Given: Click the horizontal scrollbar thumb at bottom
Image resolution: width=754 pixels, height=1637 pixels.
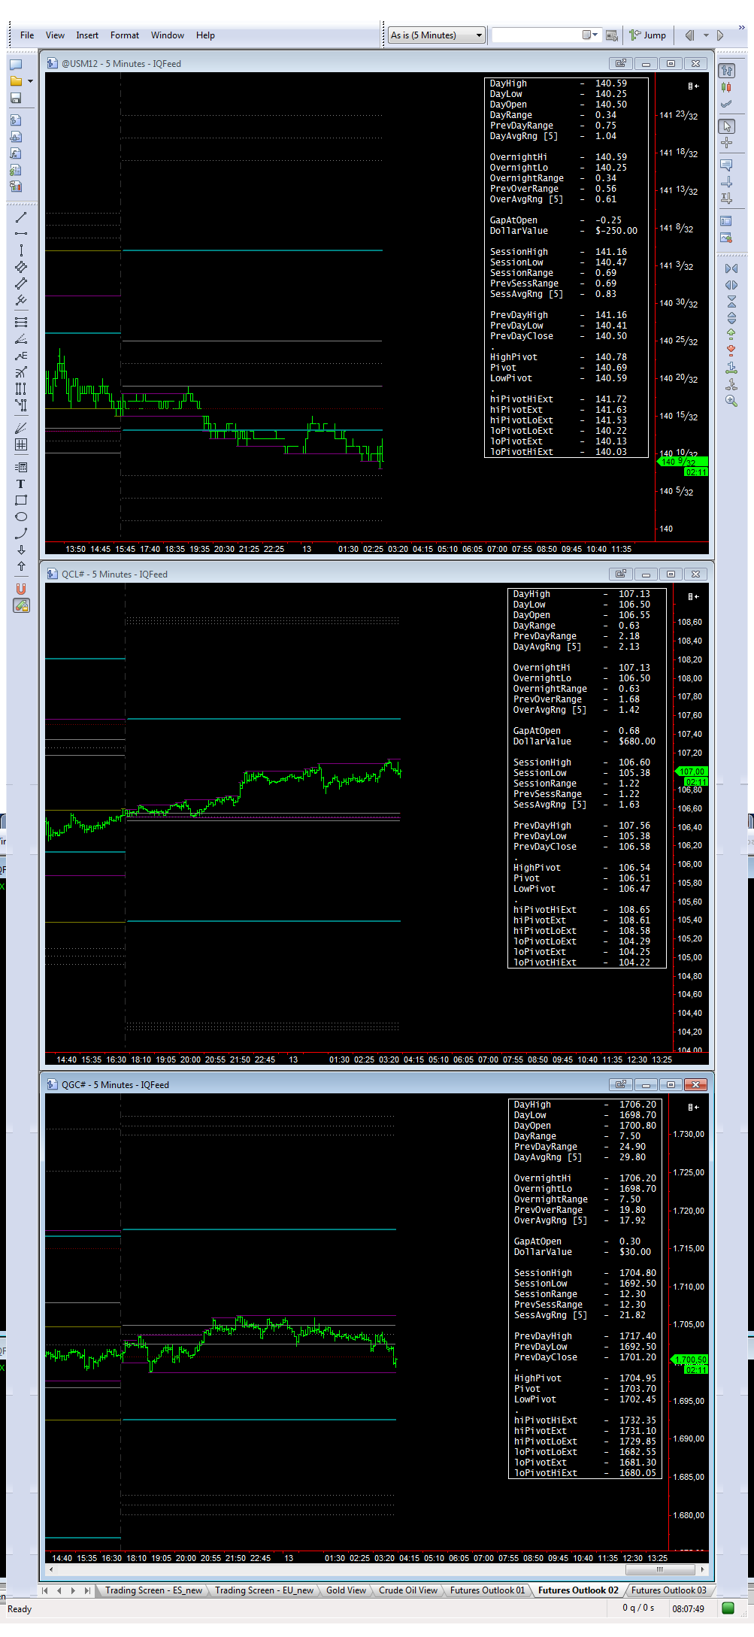Looking at the screenshot, I should tap(659, 1569).
